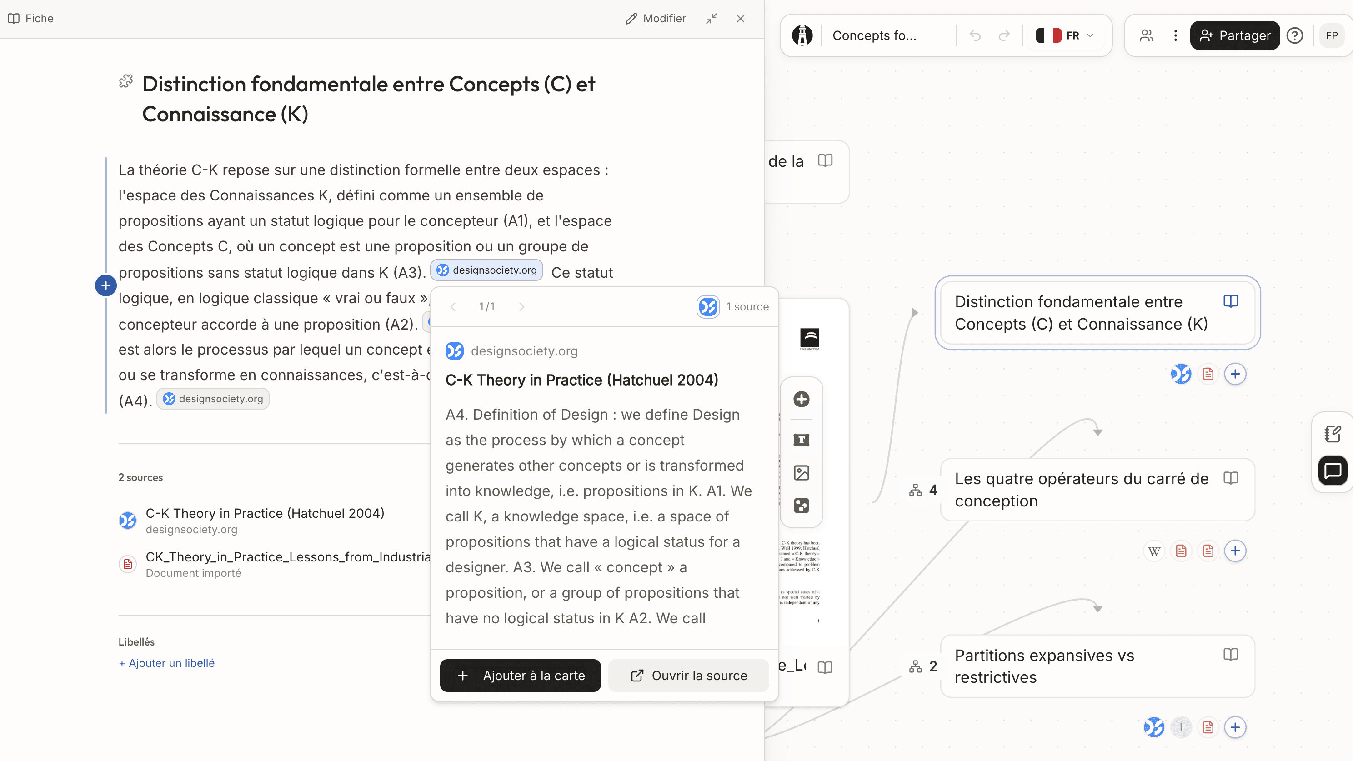The image size is (1353, 761).
Task: Click designsociety icon under 'Partitions expansives' node
Action: (x=1154, y=727)
